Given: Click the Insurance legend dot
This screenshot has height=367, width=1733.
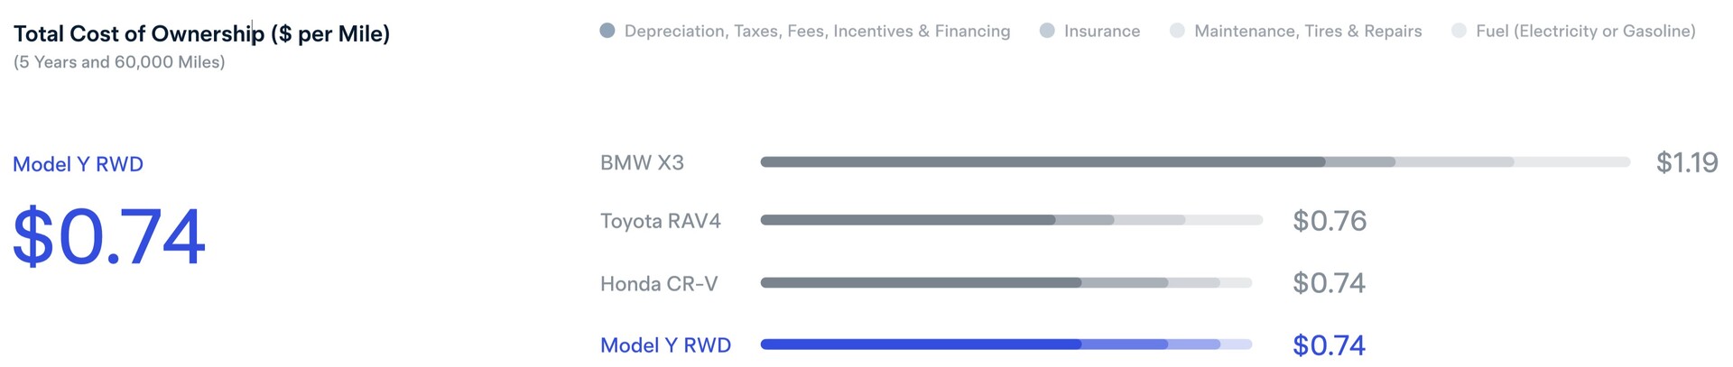Looking at the screenshot, I should coord(1047,31).
